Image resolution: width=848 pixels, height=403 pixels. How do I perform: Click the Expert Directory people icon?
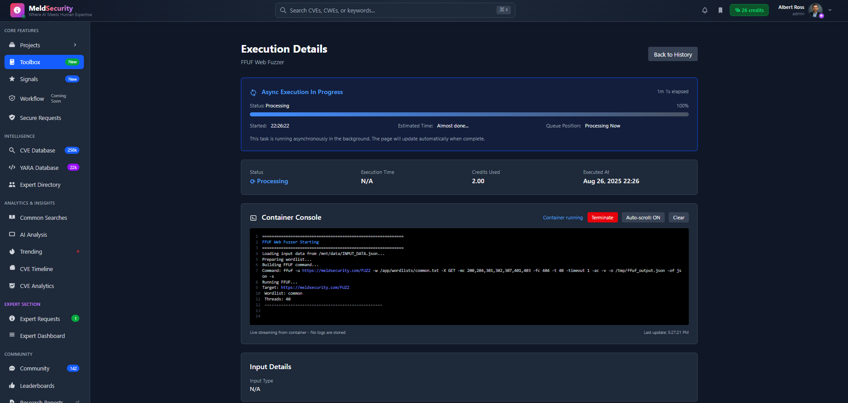pyautogui.click(x=12, y=185)
